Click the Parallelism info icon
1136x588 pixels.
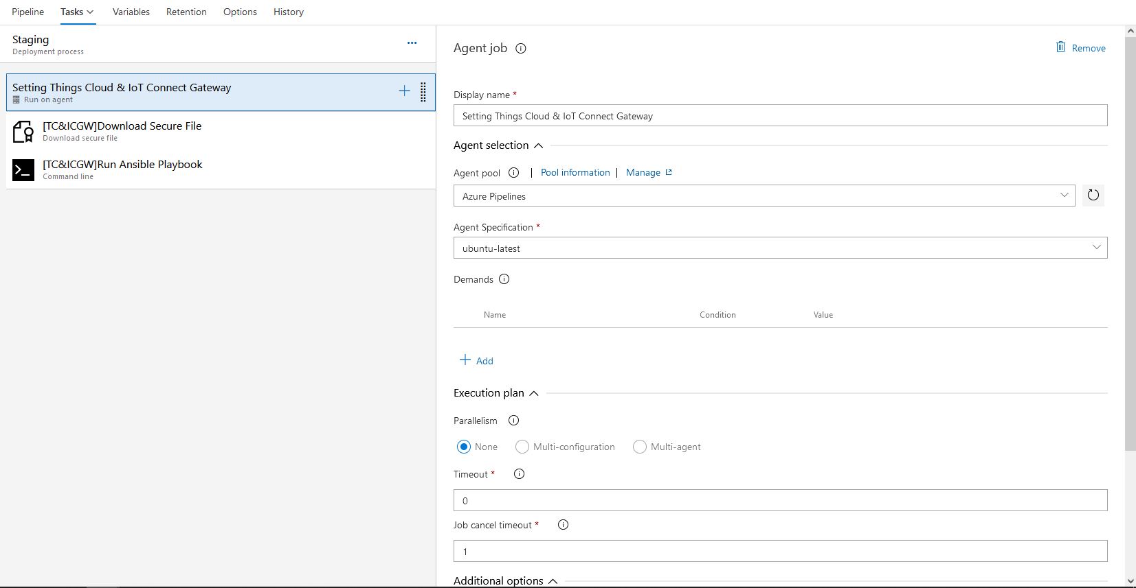pos(513,421)
